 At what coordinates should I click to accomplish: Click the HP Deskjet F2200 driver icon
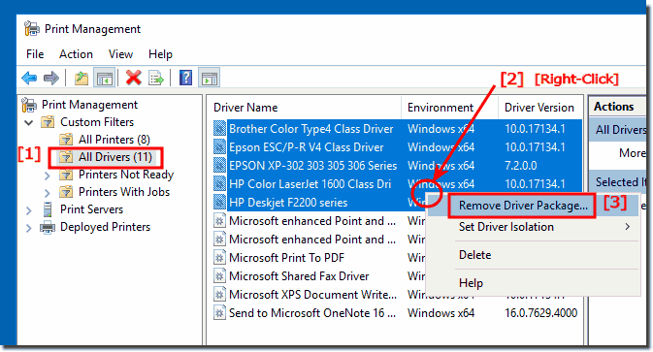click(220, 203)
